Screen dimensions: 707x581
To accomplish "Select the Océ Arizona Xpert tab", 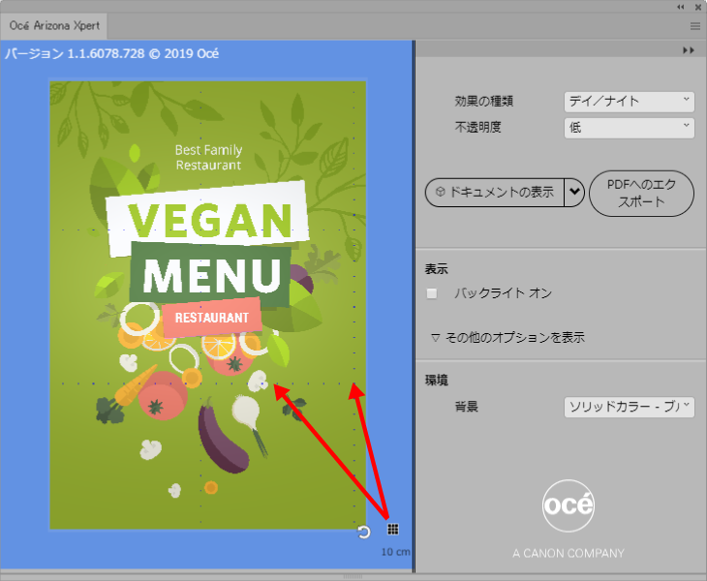I will coord(54,26).
